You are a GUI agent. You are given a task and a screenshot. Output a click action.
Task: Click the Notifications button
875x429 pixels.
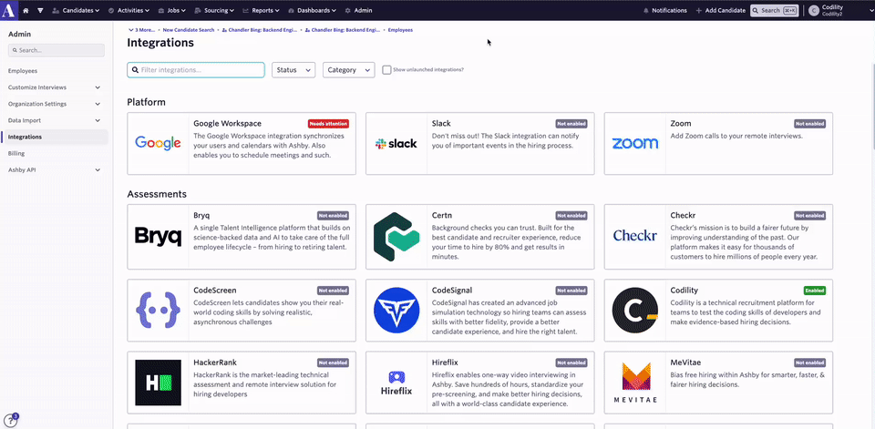(665, 11)
